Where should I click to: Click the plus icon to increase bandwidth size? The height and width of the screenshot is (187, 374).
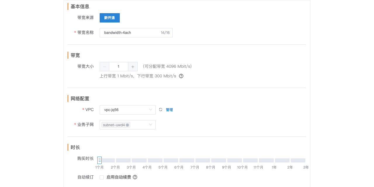point(133,67)
